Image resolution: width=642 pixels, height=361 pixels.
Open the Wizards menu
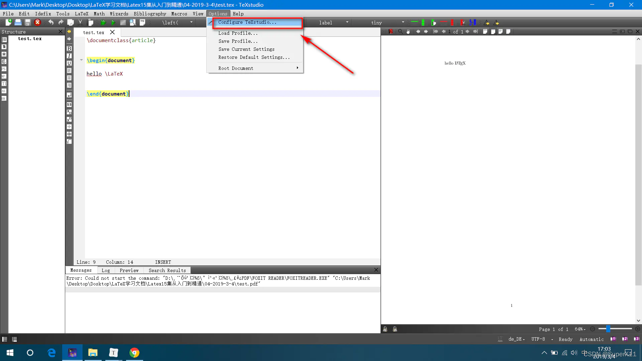point(119,14)
